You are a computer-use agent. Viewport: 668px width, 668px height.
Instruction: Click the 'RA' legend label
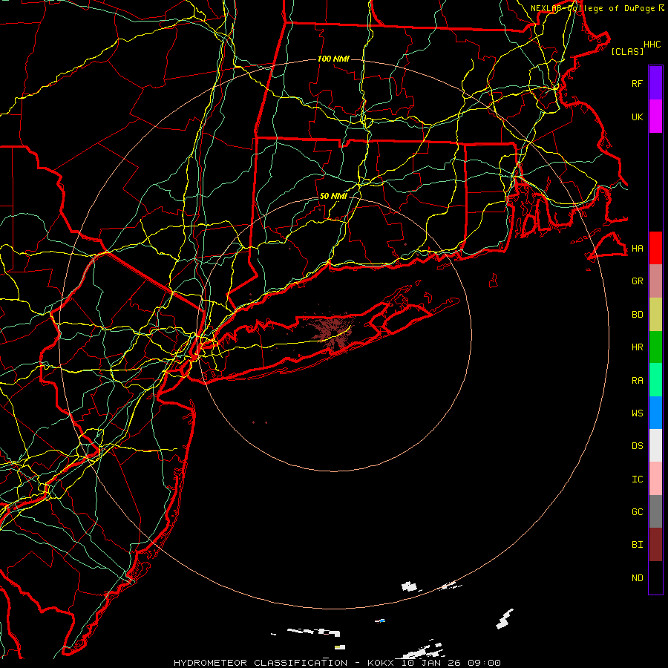click(638, 381)
